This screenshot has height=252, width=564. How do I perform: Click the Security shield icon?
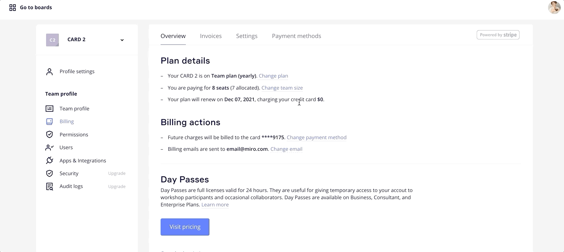[49, 174]
